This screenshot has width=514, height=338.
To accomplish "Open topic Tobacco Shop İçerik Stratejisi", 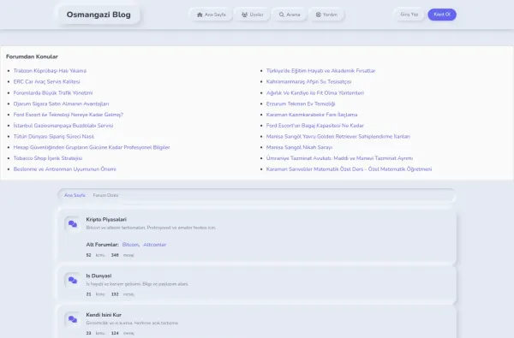I will (47, 158).
